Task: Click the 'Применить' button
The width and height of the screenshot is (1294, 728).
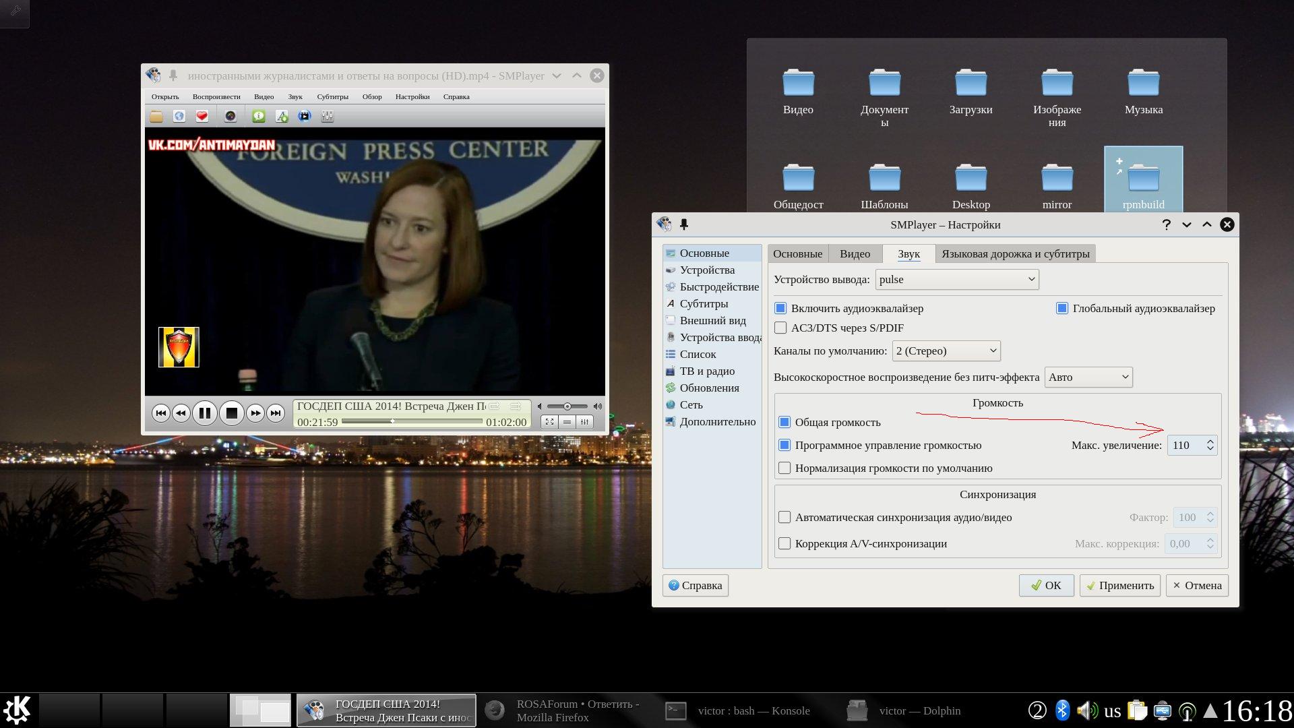Action: click(x=1119, y=585)
